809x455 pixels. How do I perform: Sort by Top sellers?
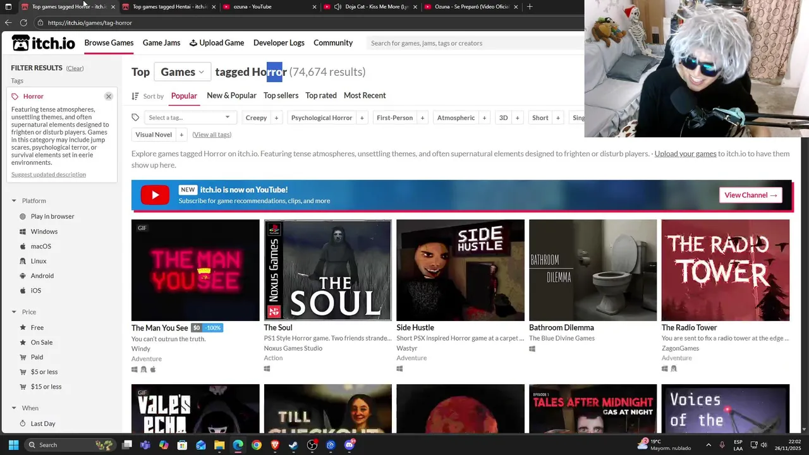[281, 95]
